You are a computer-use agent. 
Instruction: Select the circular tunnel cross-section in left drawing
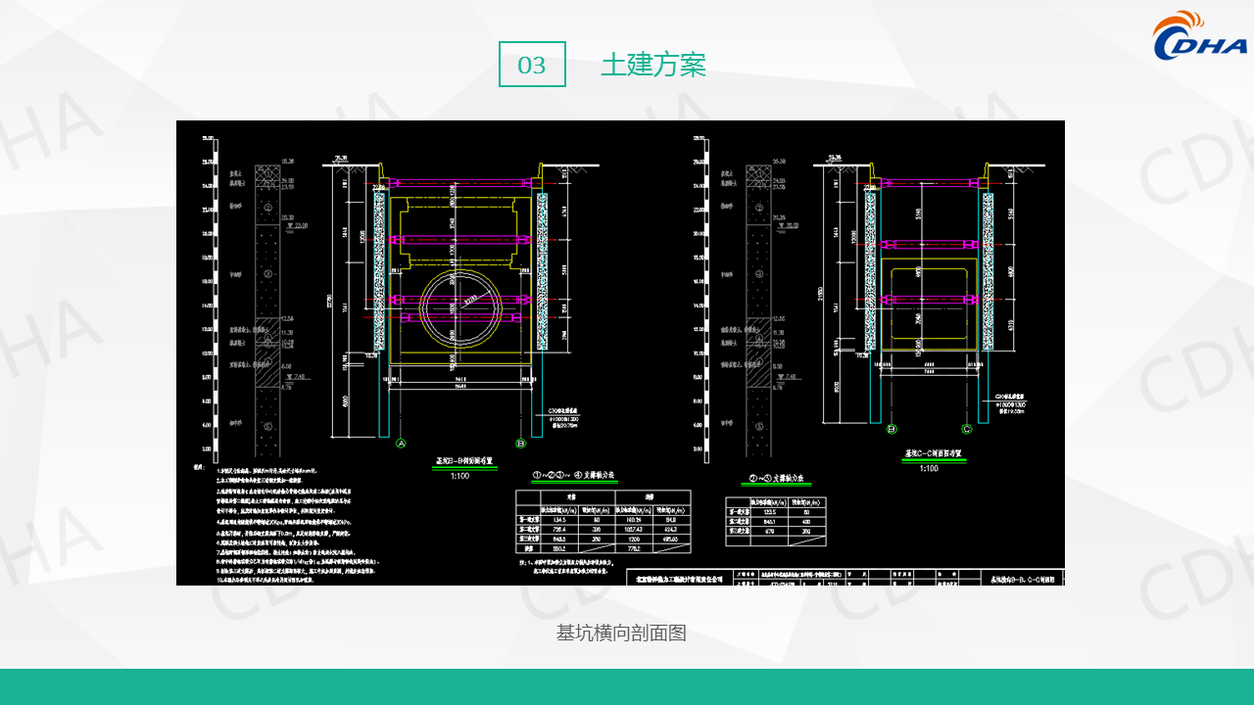[x=461, y=307]
